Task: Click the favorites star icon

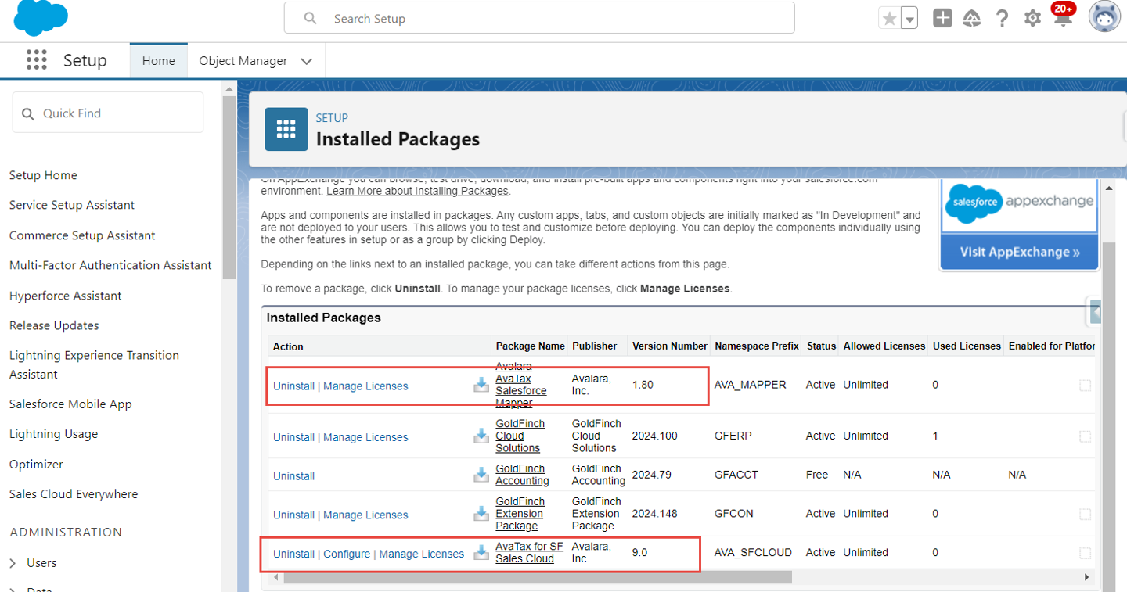Action: (x=889, y=18)
